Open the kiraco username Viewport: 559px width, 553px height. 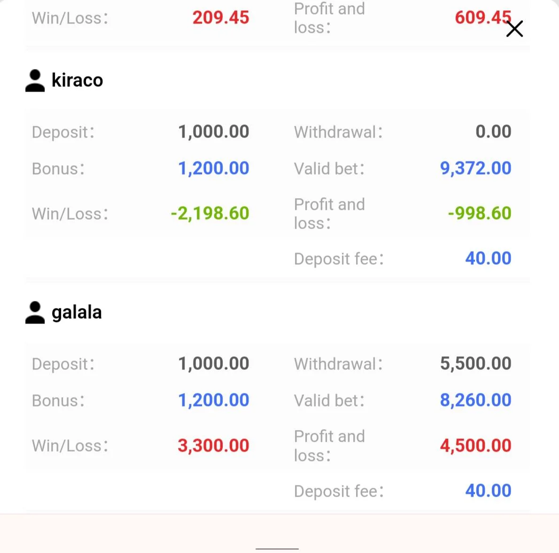point(78,80)
